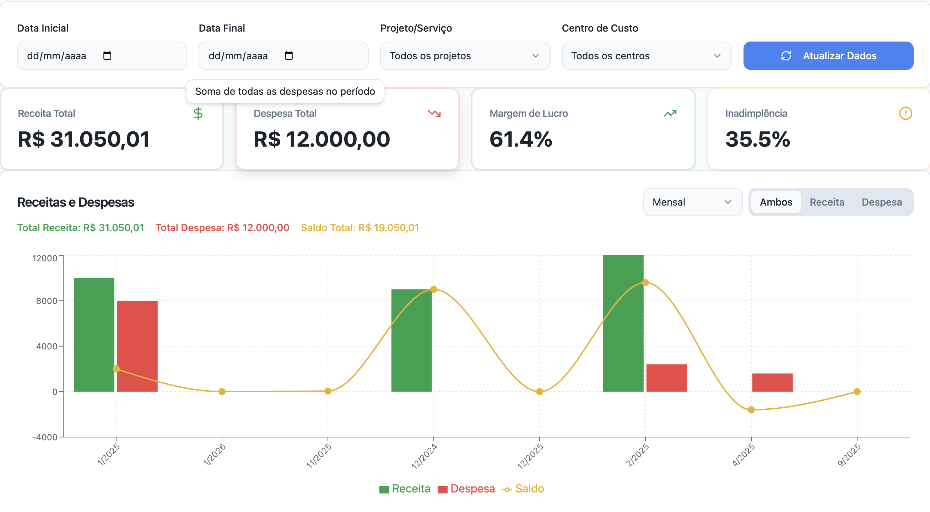Screen dimensions: 930x512
Task: Open the Todos os centros dropdown
Action: pos(647,55)
